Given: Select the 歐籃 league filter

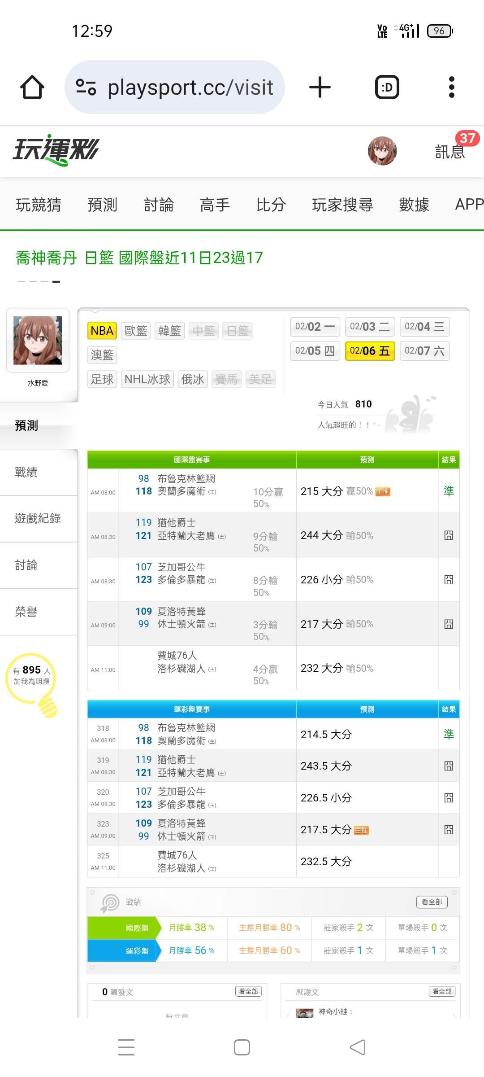Looking at the screenshot, I should coord(136,331).
